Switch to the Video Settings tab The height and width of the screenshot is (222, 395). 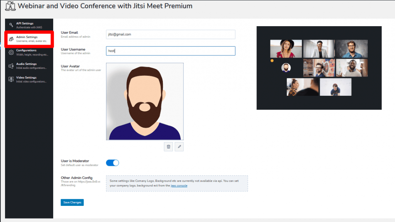tap(29, 79)
